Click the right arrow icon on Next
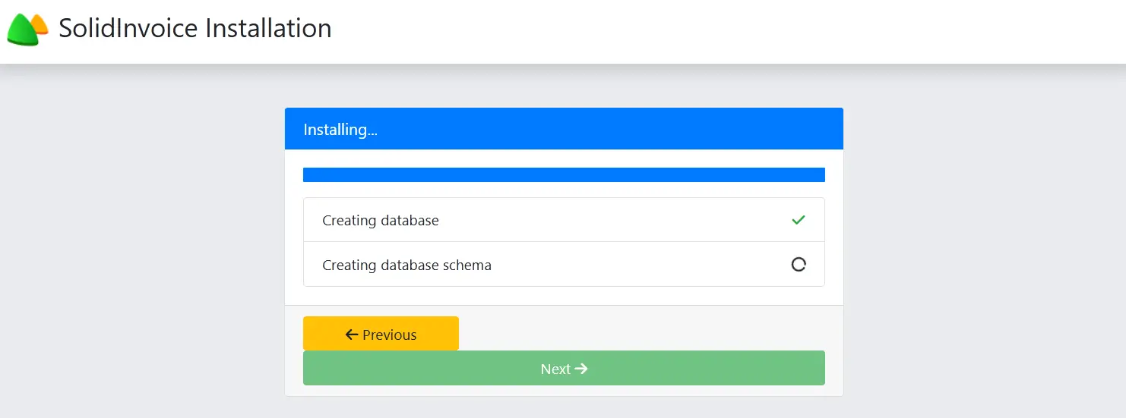Viewport: 1126px width, 418px height. [581, 369]
